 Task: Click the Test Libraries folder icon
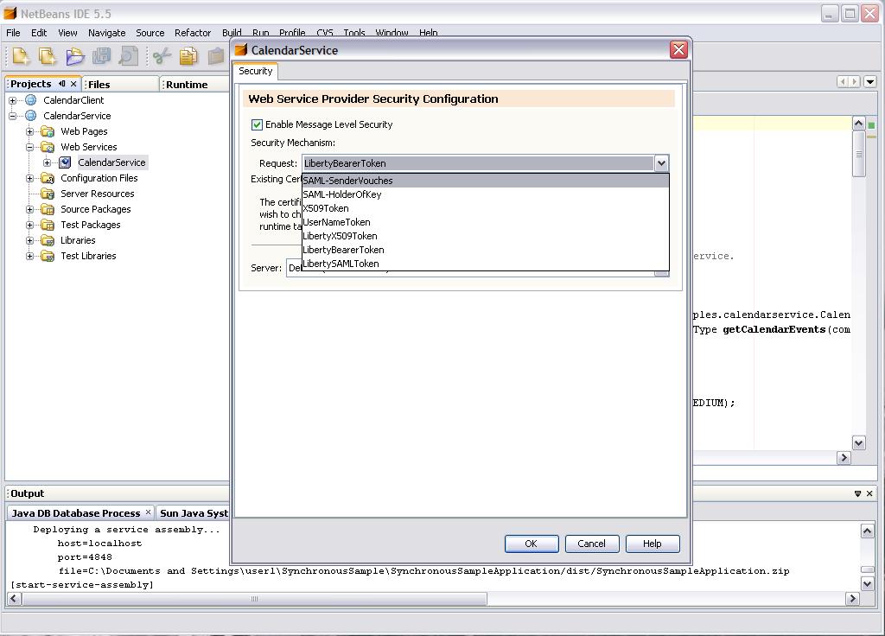pos(48,256)
